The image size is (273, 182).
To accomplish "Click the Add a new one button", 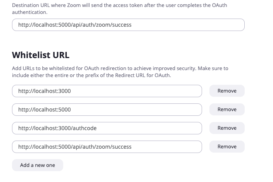I will 38,165.
